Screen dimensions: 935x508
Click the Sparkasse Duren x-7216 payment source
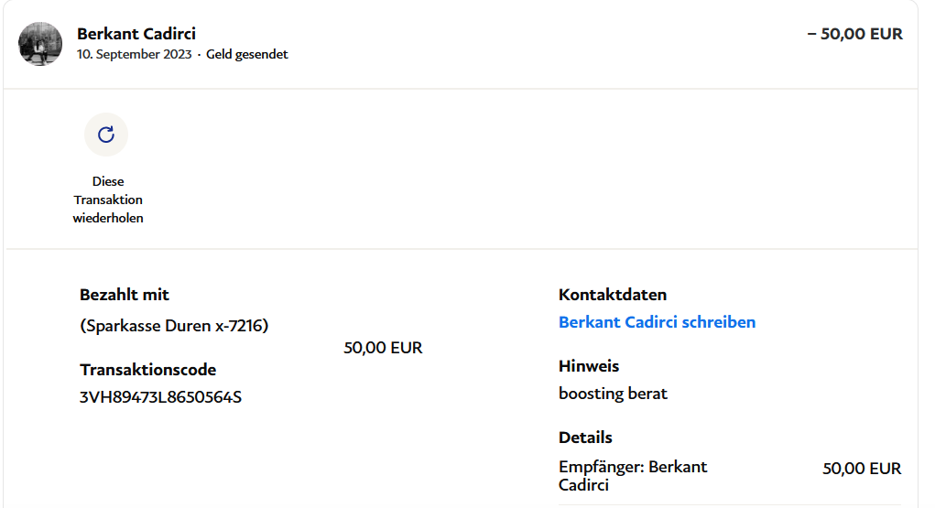coord(174,325)
